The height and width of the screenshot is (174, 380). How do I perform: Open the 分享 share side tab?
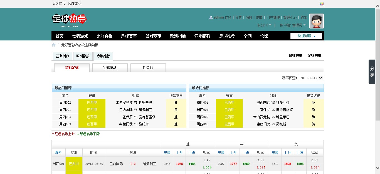click(x=372, y=71)
